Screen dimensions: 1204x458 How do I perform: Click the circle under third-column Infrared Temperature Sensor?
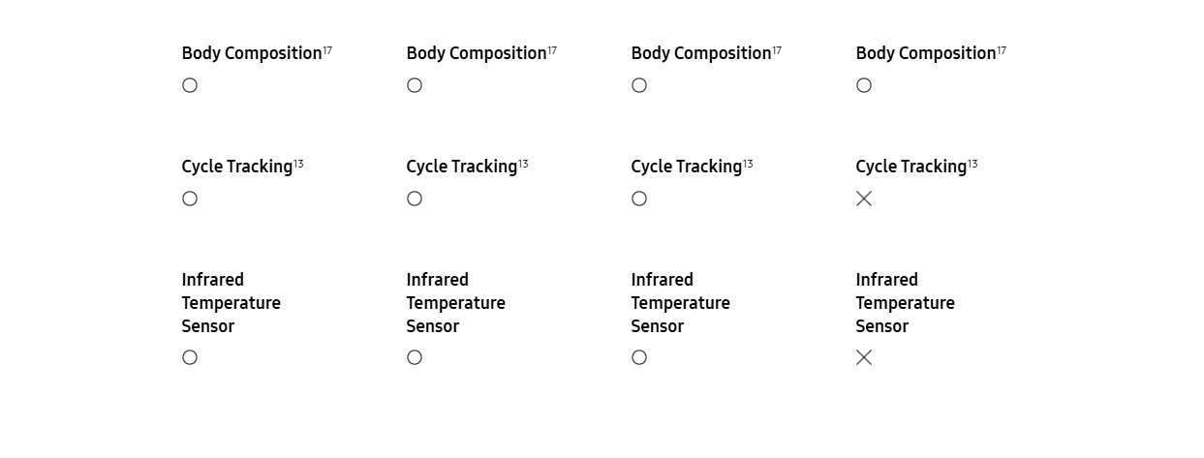(639, 357)
